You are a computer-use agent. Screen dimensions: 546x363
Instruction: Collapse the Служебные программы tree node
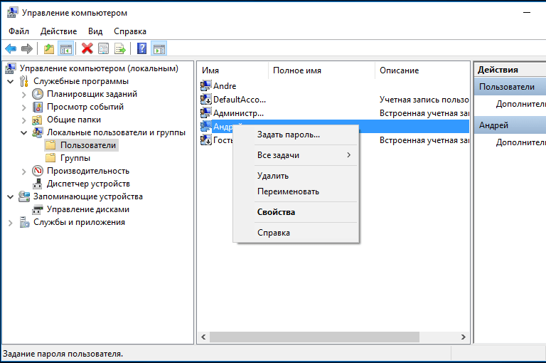click(11, 81)
